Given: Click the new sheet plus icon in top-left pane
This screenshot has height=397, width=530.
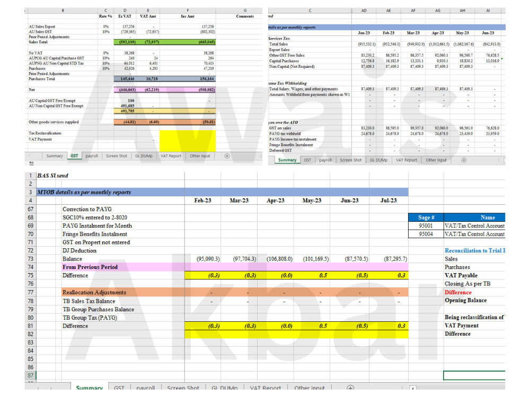Looking at the screenshot, I should (x=226, y=156).
